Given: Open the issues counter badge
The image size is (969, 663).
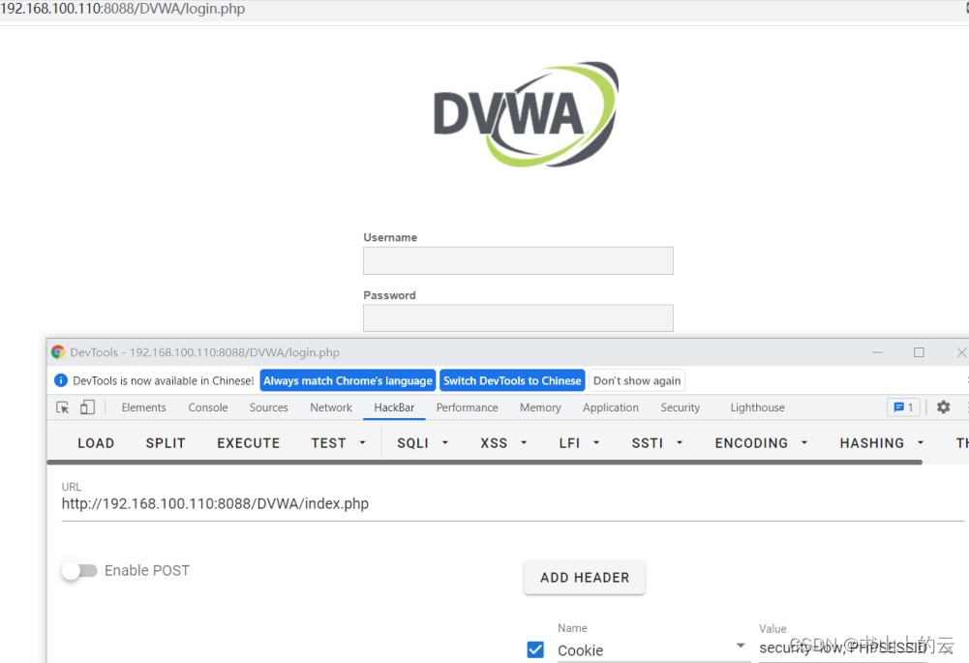Looking at the screenshot, I should coord(903,407).
